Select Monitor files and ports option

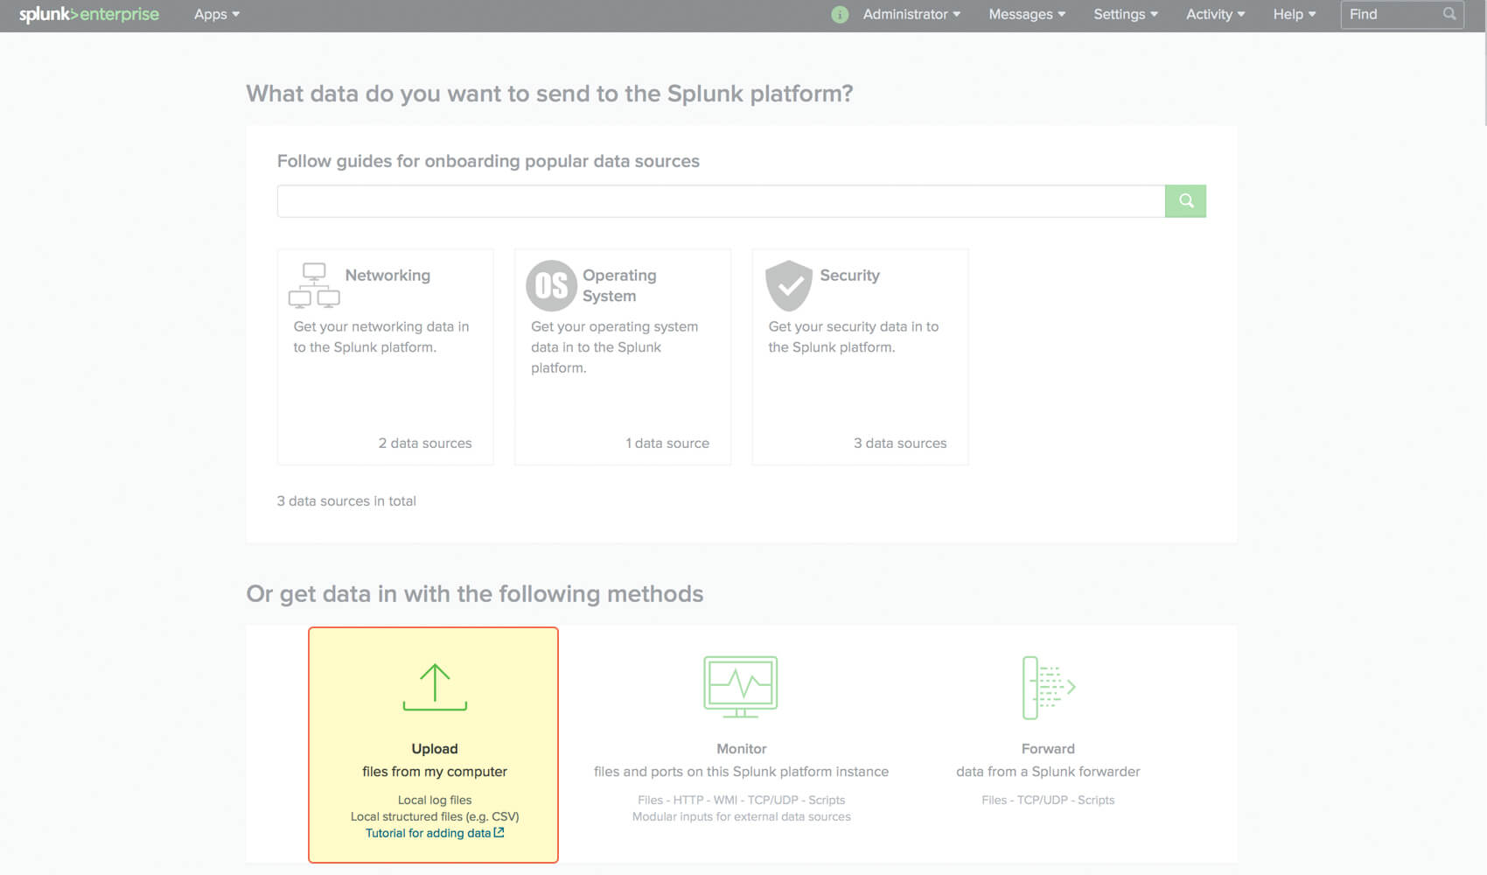tap(741, 760)
